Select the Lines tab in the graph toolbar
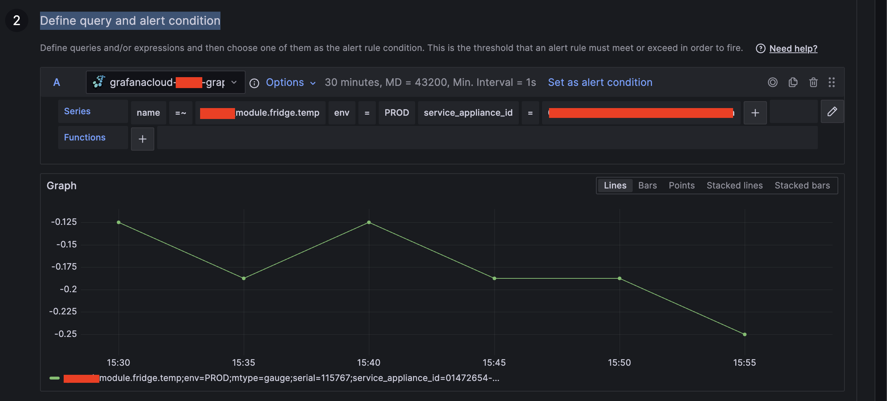The height and width of the screenshot is (401, 887). [x=615, y=185]
